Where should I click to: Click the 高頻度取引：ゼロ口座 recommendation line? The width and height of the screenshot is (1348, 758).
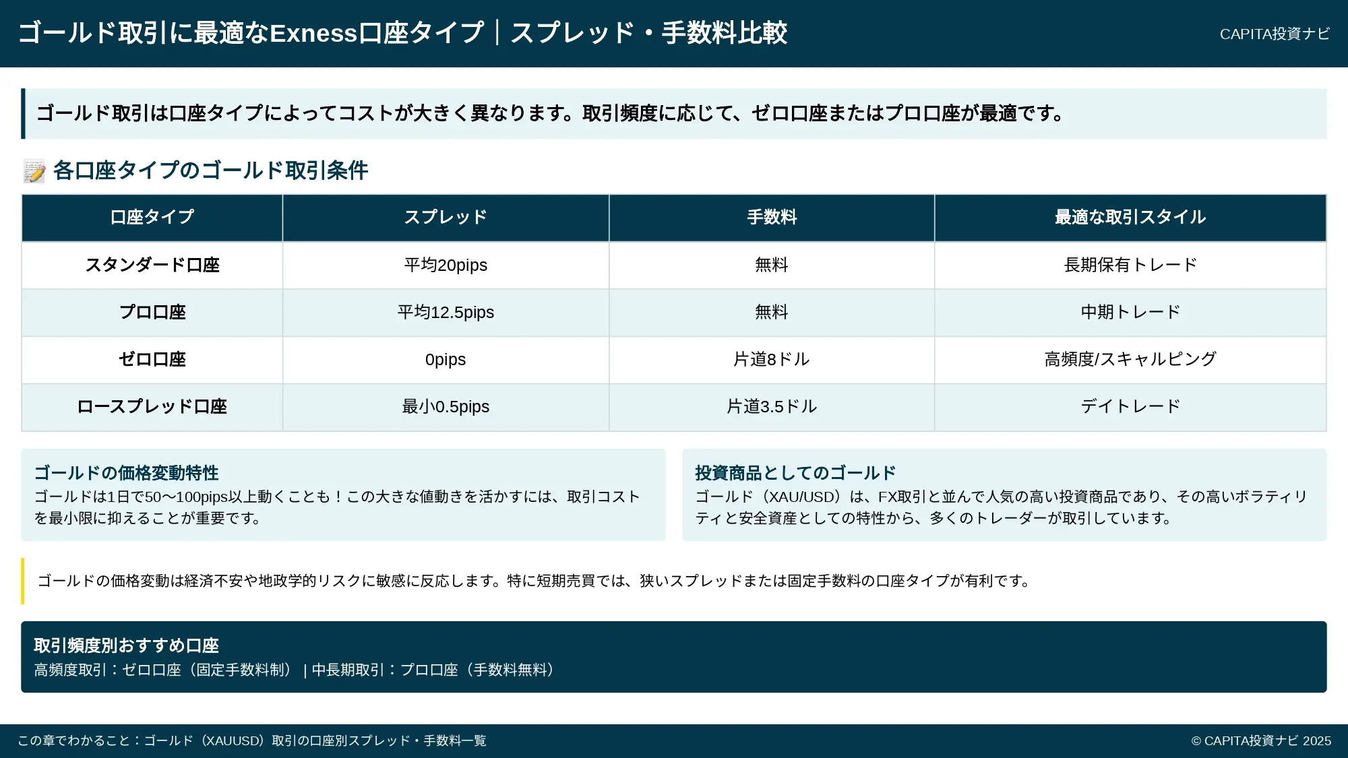pos(295,670)
